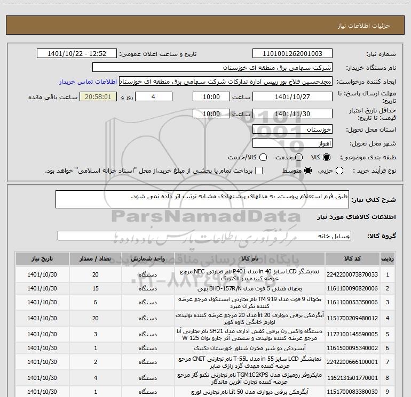
Task: Toggle the اسناد خزانه اسلامی payment checkbox
Action: (x=259, y=171)
